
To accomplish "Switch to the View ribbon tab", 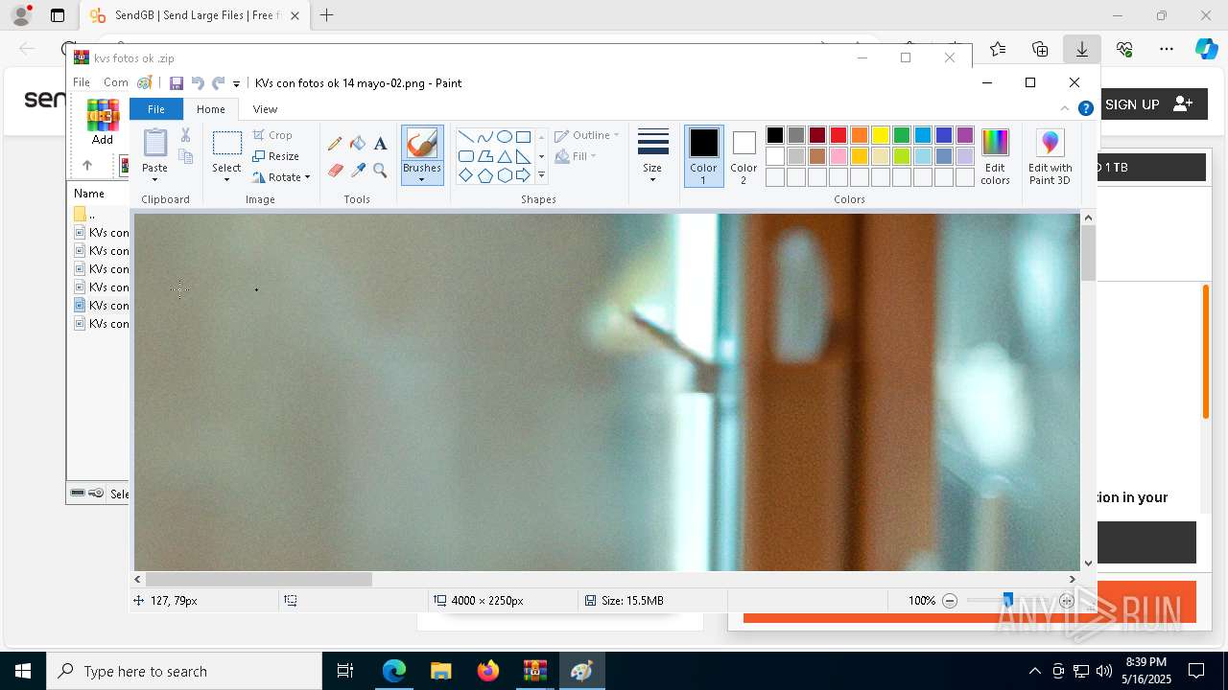I will click(x=265, y=109).
